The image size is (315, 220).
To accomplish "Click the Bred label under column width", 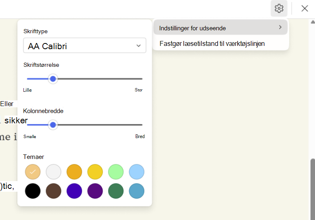I will click(x=140, y=136).
